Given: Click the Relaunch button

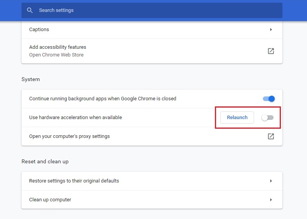Looking at the screenshot, I should (237, 118).
